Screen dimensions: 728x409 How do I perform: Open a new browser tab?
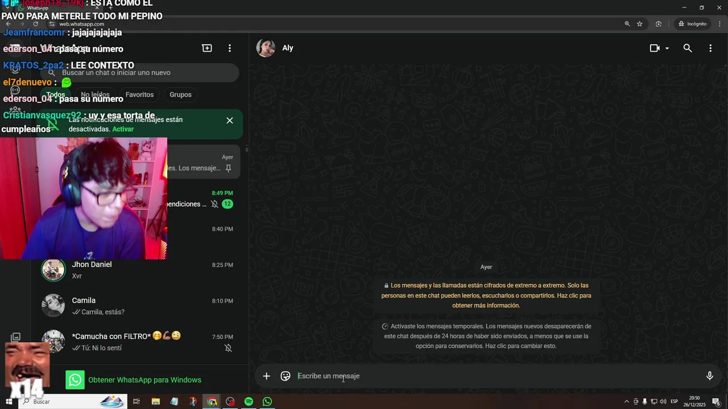click(x=110, y=8)
